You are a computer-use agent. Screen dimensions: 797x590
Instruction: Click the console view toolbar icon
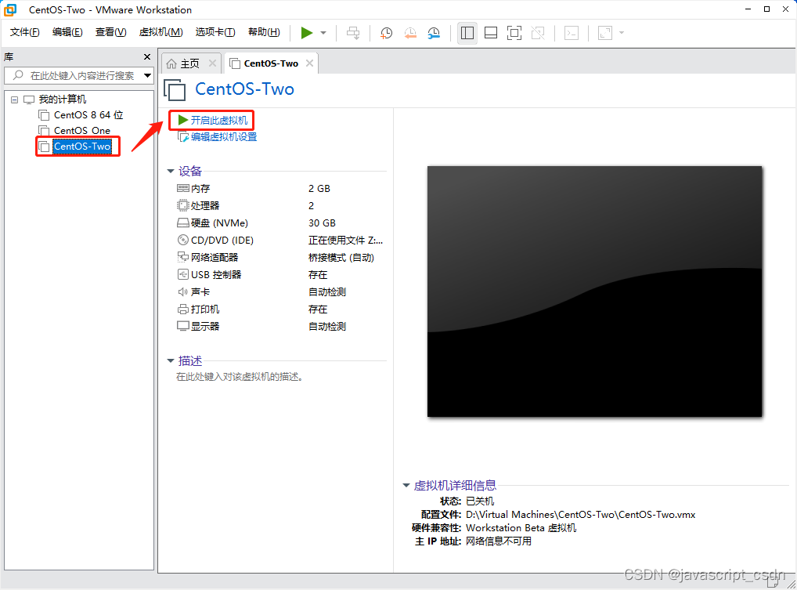click(572, 33)
